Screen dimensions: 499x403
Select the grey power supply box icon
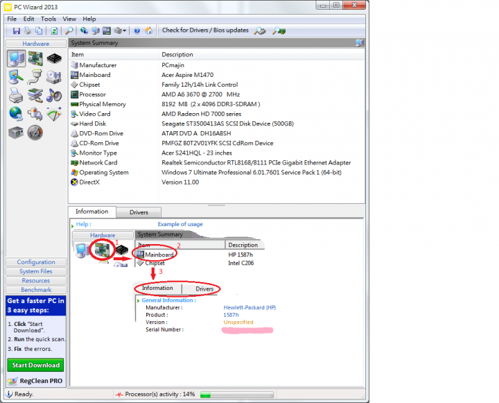16,132
